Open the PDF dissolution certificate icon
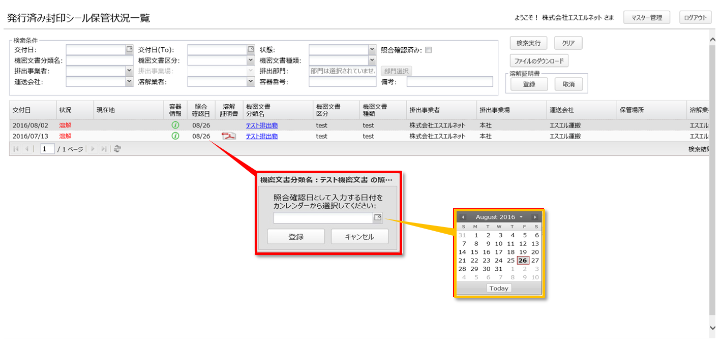The height and width of the screenshot is (351, 722). pos(229,136)
